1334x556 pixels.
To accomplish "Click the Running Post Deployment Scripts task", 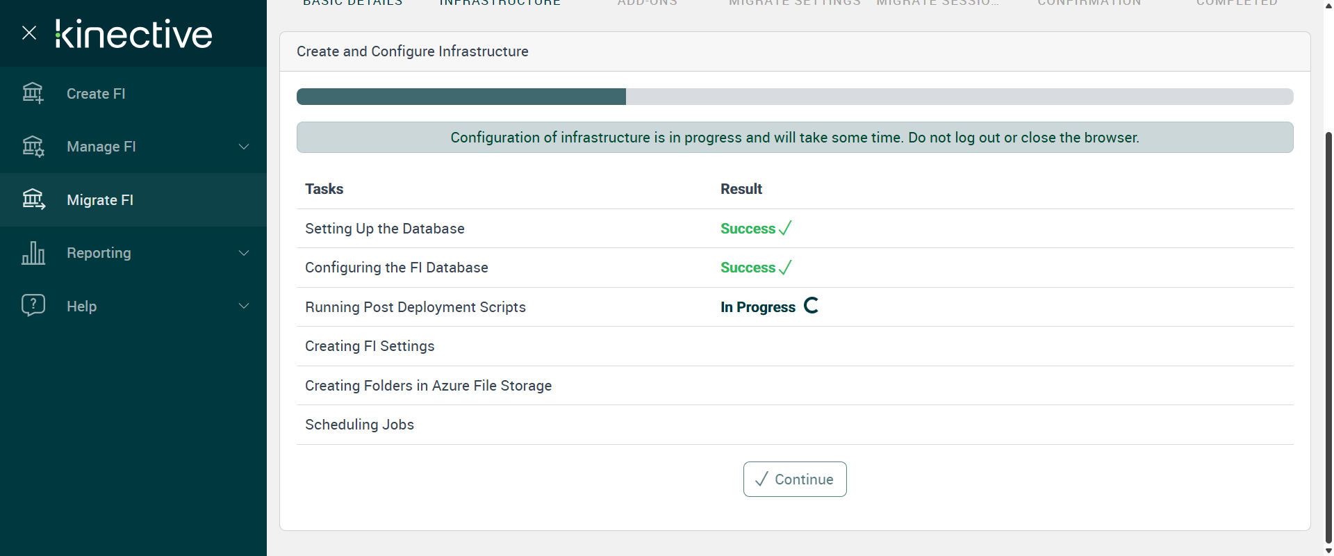I will coord(415,307).
